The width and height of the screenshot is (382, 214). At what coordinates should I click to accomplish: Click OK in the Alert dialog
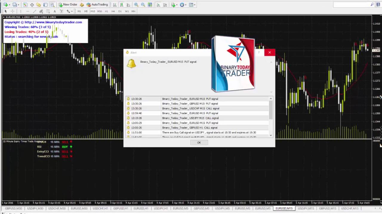pyautogui.click(x=199, y=143)
